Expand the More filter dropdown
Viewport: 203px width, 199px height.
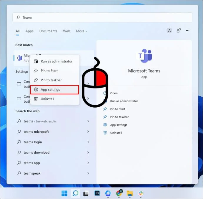82,31
